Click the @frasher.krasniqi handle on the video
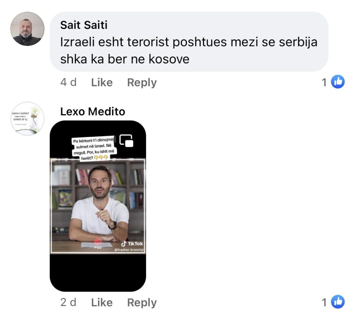 pos(129,250)
